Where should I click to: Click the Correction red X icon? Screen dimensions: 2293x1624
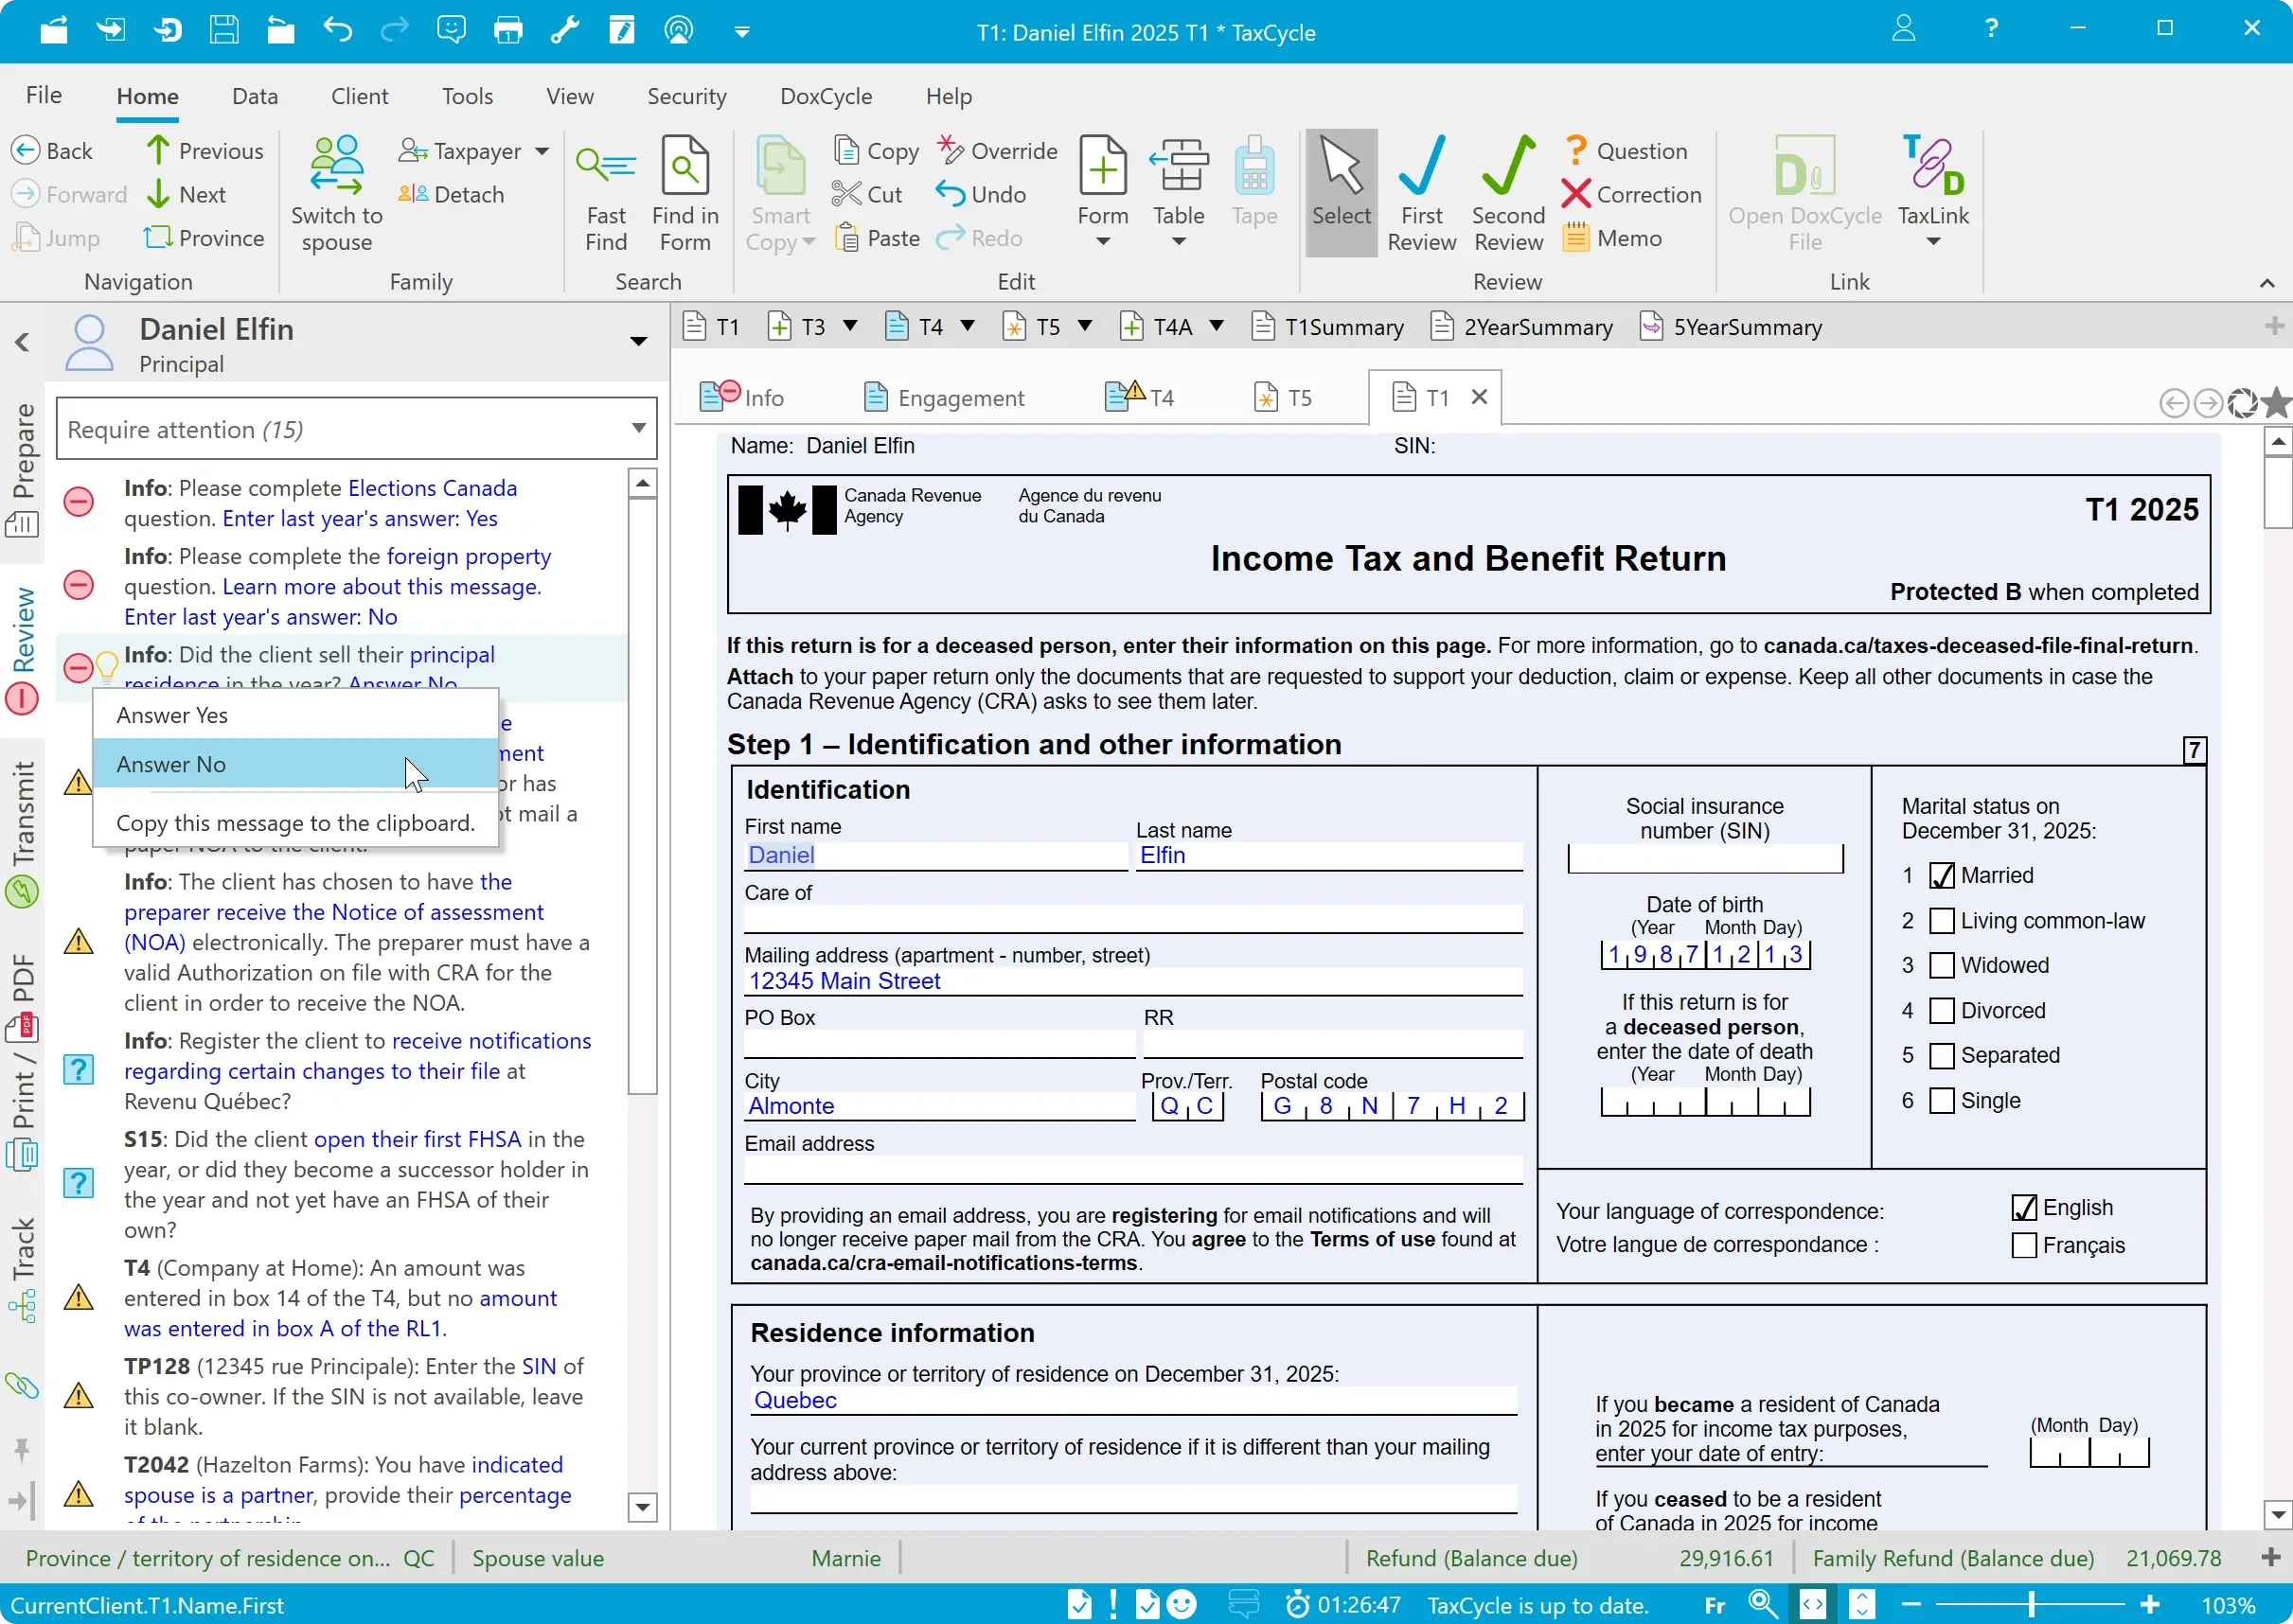pos(1575,194)
